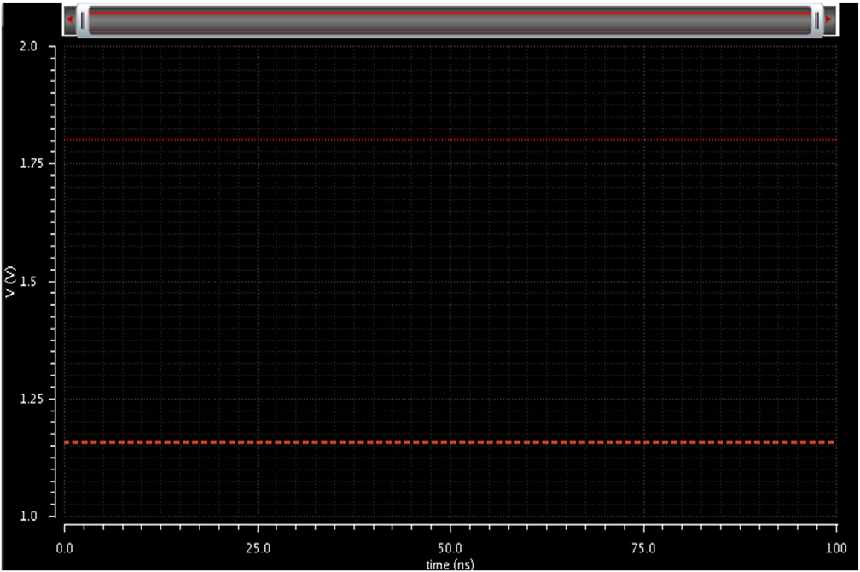This screenshot has width=860, height=572.
Task: Click the right scroll arrow of zoom bar
Action: click(828, 20)
